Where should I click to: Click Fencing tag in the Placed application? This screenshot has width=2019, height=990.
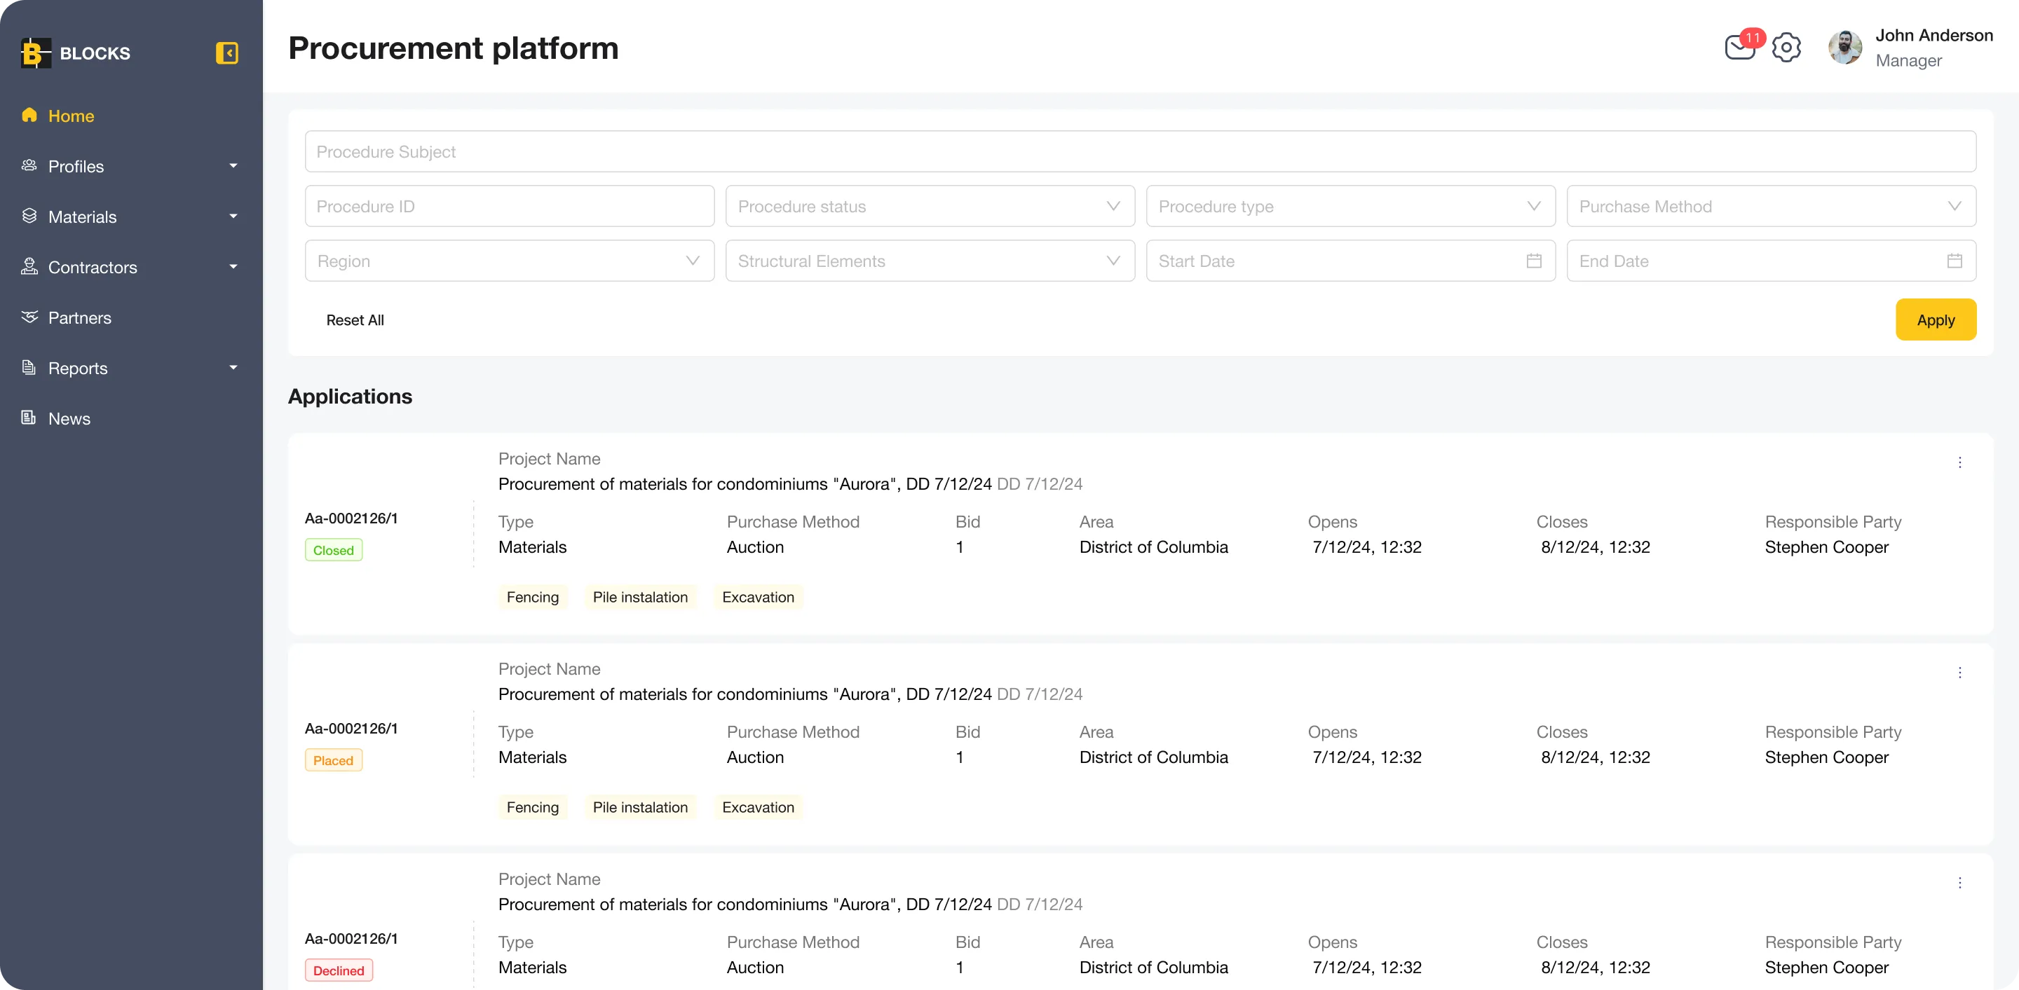(532, 806)
